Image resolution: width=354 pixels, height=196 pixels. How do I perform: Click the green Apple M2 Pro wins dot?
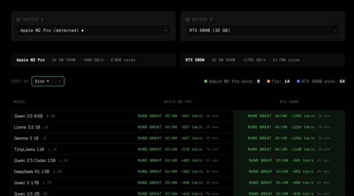click(x=206, y=81)
